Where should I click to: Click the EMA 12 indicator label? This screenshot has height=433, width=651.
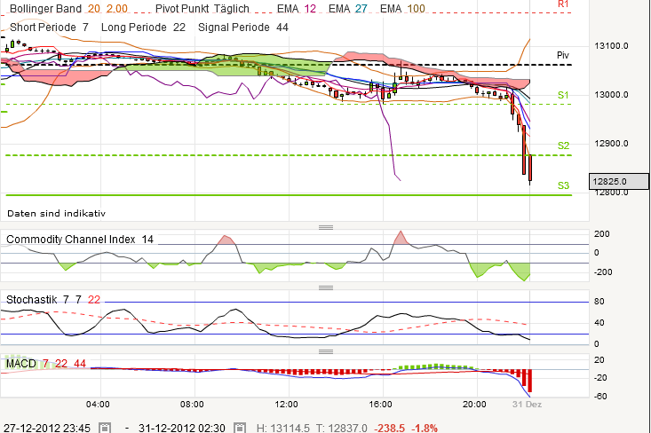coord(297,8)
